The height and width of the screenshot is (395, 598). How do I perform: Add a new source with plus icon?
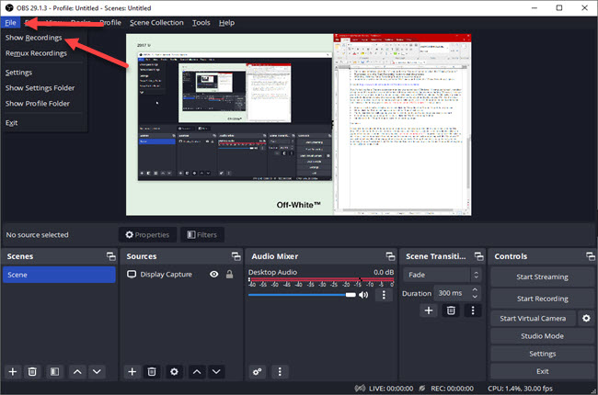[132, 371]
